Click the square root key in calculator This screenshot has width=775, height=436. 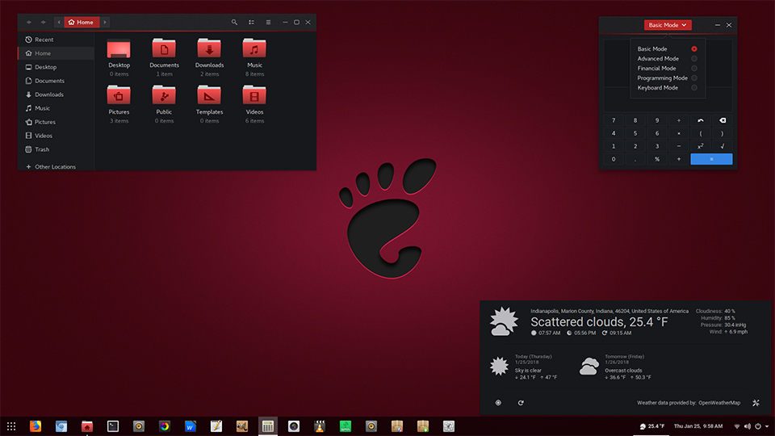[x=722, y=146]
